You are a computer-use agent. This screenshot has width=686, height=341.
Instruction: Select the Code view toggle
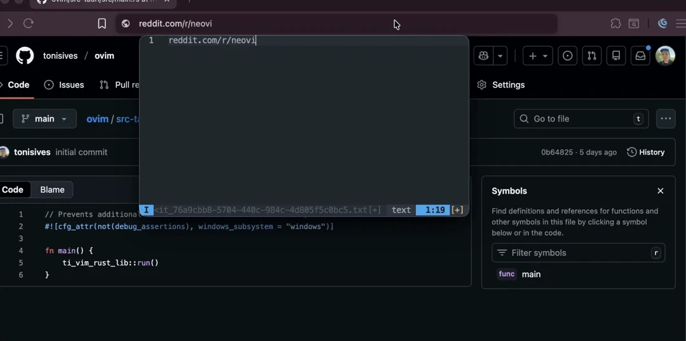pyautogui.click(x=13, y=190)
